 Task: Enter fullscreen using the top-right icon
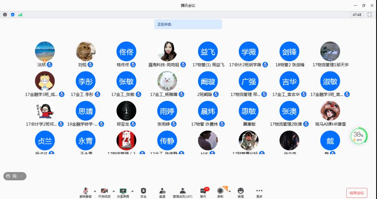click(x=369, y=15)
